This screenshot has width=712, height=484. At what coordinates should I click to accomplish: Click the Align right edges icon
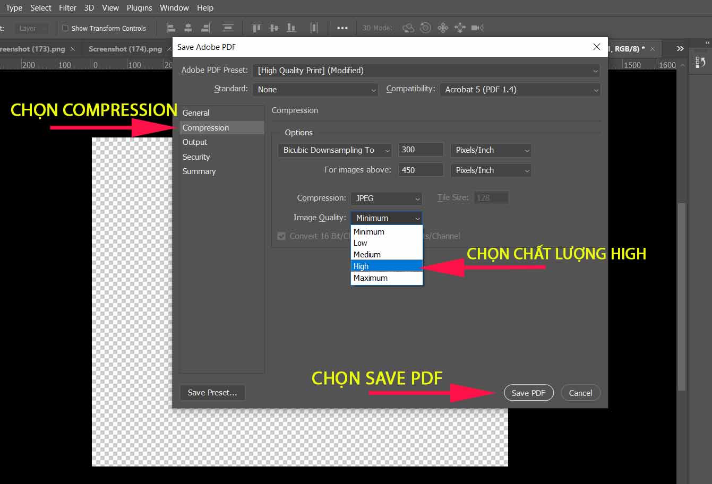(205, 28)
